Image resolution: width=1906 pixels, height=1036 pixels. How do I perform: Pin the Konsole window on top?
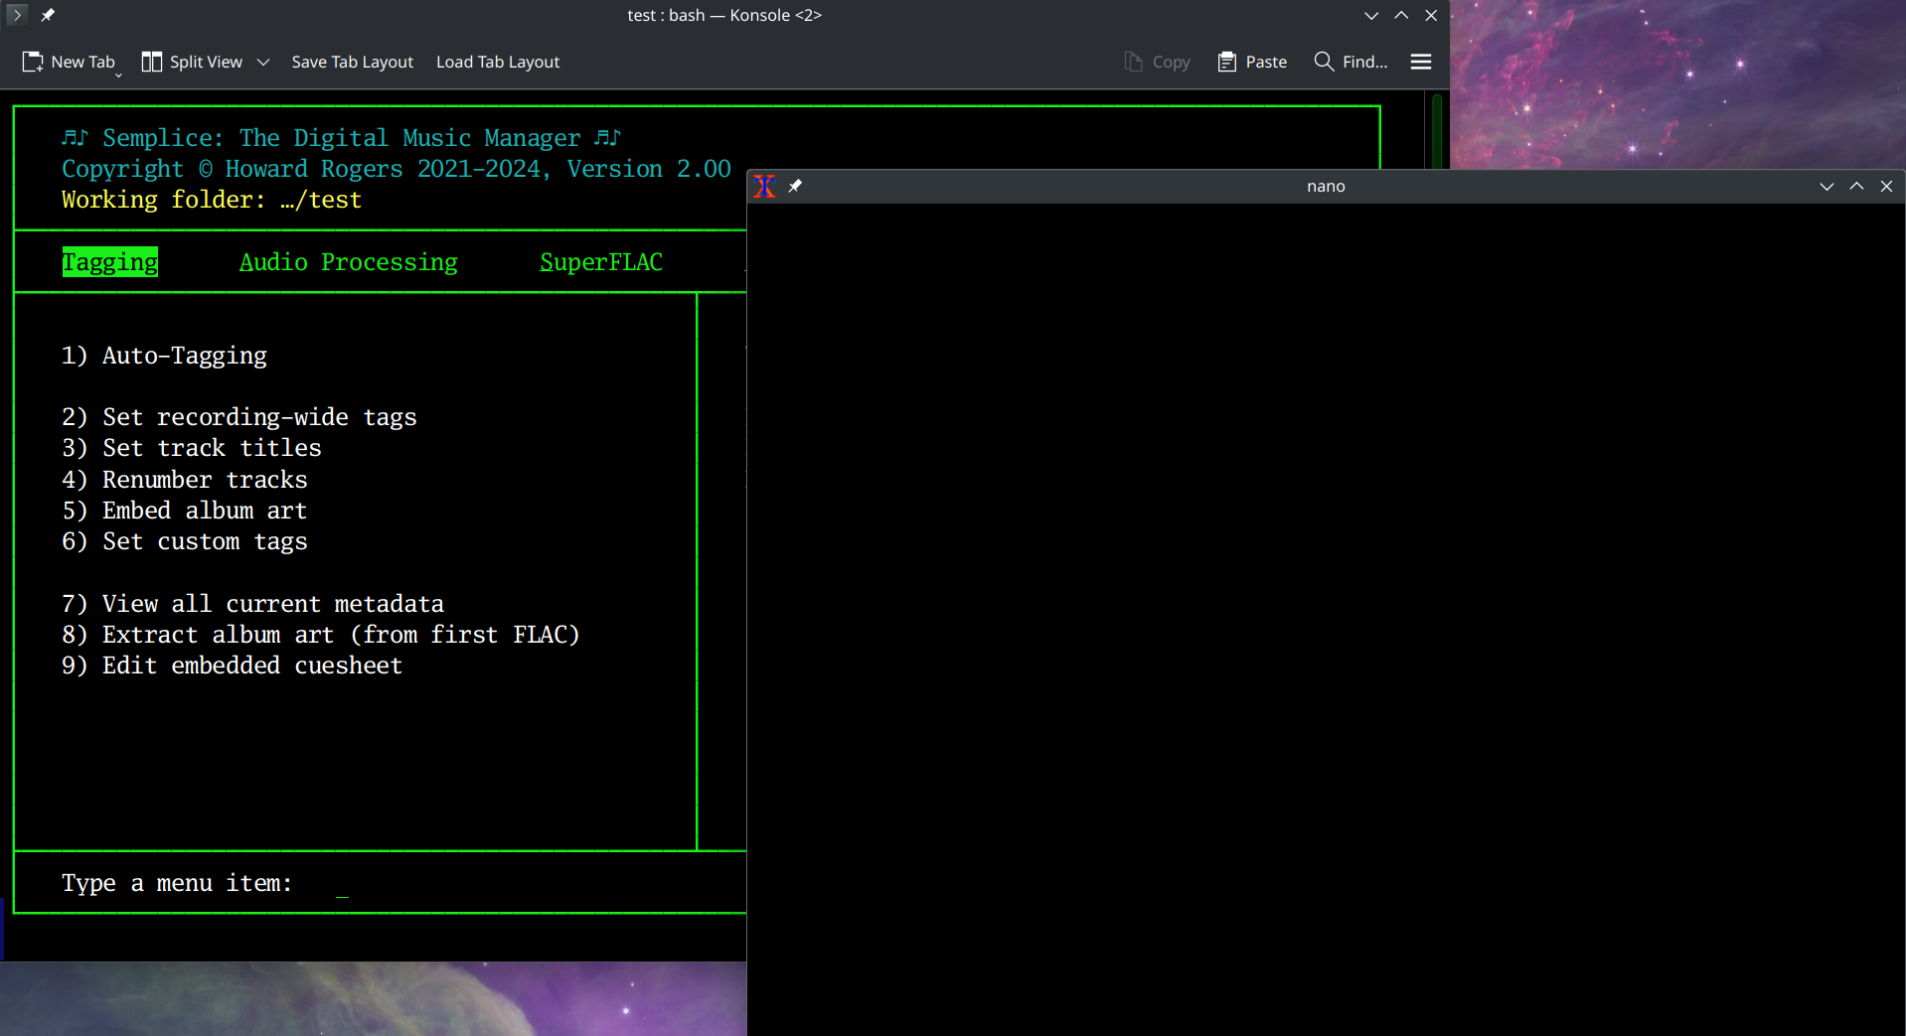[47, 15]
